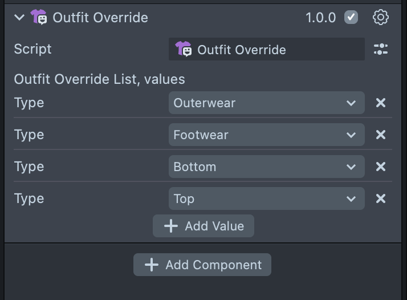The height and width of the screenshot is (300, 407).
Task: Collapse the Outfit Override component
Action: (x=19, y=17)
